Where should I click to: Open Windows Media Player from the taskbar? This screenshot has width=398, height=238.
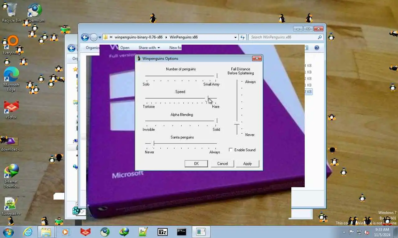65,232
